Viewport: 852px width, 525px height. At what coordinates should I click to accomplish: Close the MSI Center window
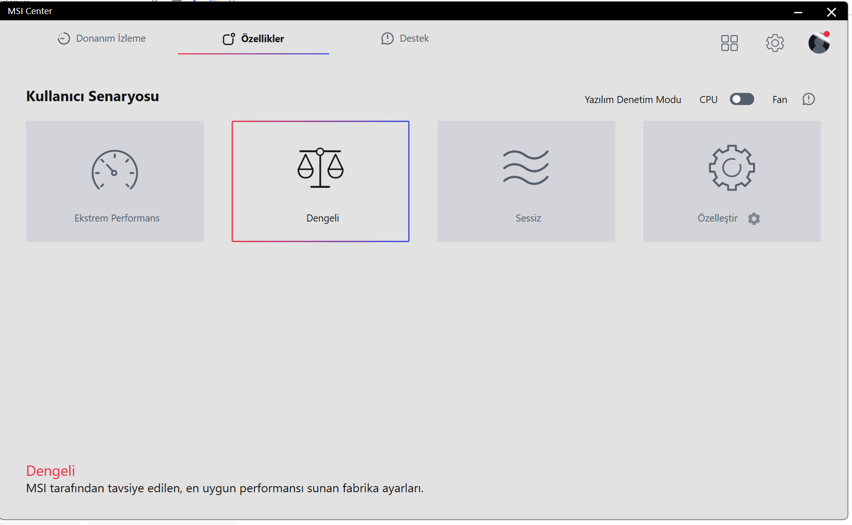point(831,12)
